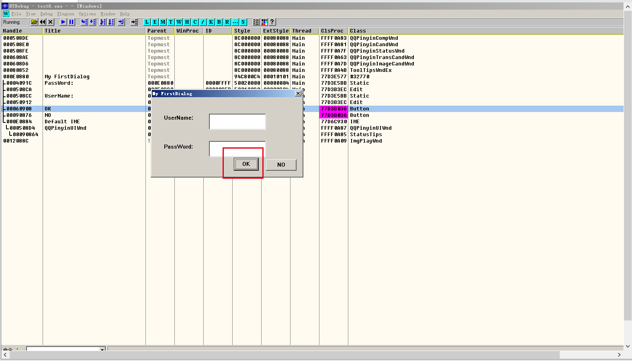632x361 pixels.
Task: Click the ClsProc column header
Action: coord(334,31)
